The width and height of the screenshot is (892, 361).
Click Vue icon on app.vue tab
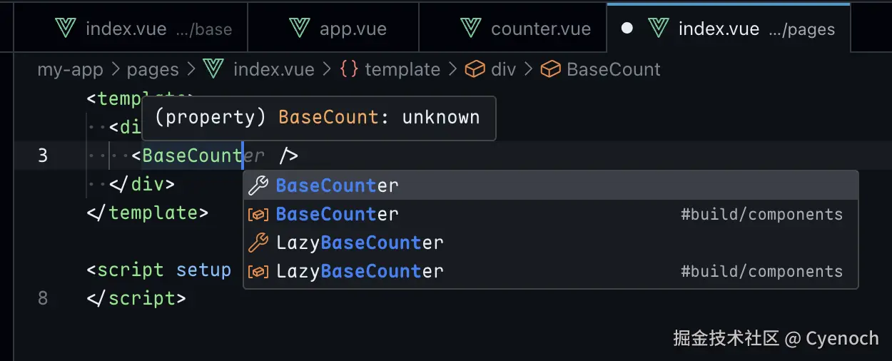coord(299,29)
